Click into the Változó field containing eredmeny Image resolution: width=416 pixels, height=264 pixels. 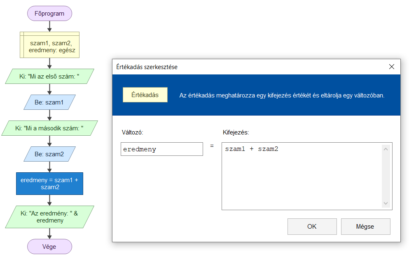click(x=162, y=149)
